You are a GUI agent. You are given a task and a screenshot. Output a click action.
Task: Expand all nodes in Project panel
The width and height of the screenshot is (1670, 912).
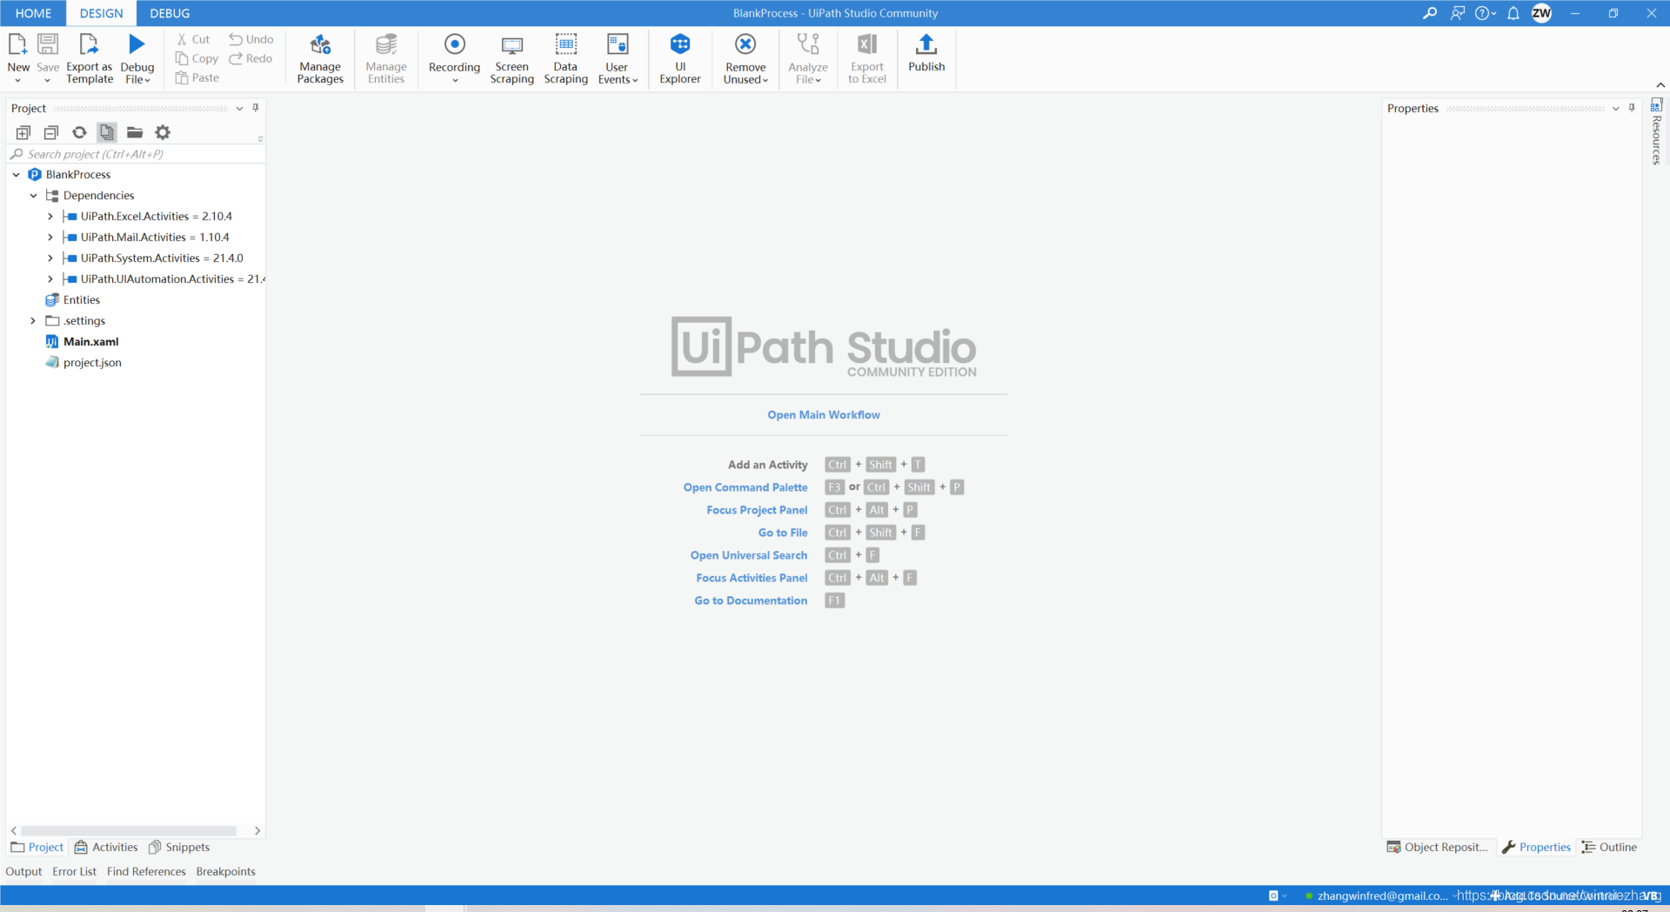[x=23, y=132]
